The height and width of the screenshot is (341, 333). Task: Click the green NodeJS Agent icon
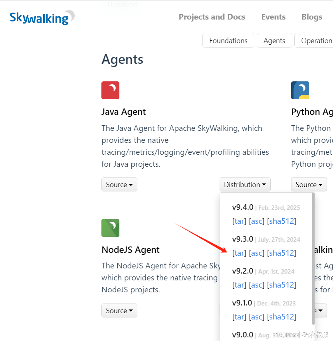tap(111, 228)
